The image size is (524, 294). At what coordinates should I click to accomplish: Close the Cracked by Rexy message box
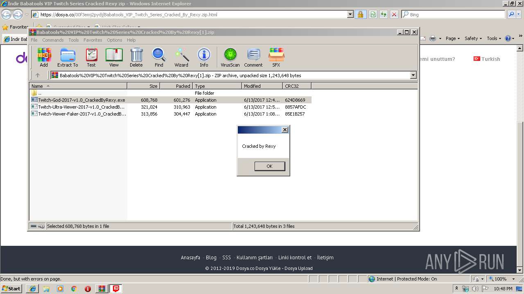pyautogui.click(x=285, y=130)
